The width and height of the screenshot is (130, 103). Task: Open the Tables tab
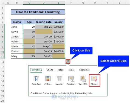[71, 70]
